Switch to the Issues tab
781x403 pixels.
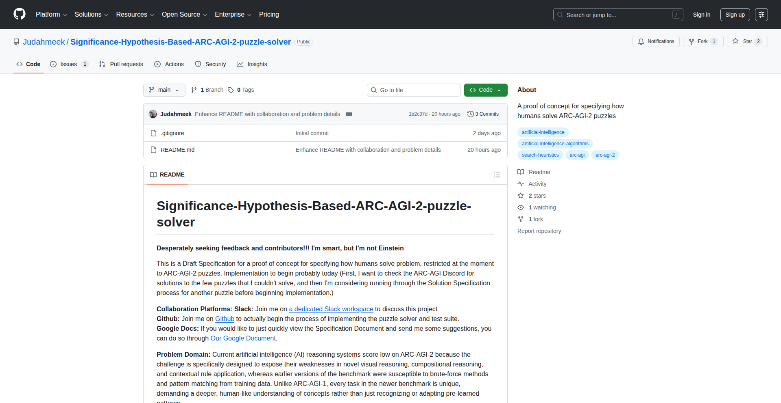tap(69, 64)
